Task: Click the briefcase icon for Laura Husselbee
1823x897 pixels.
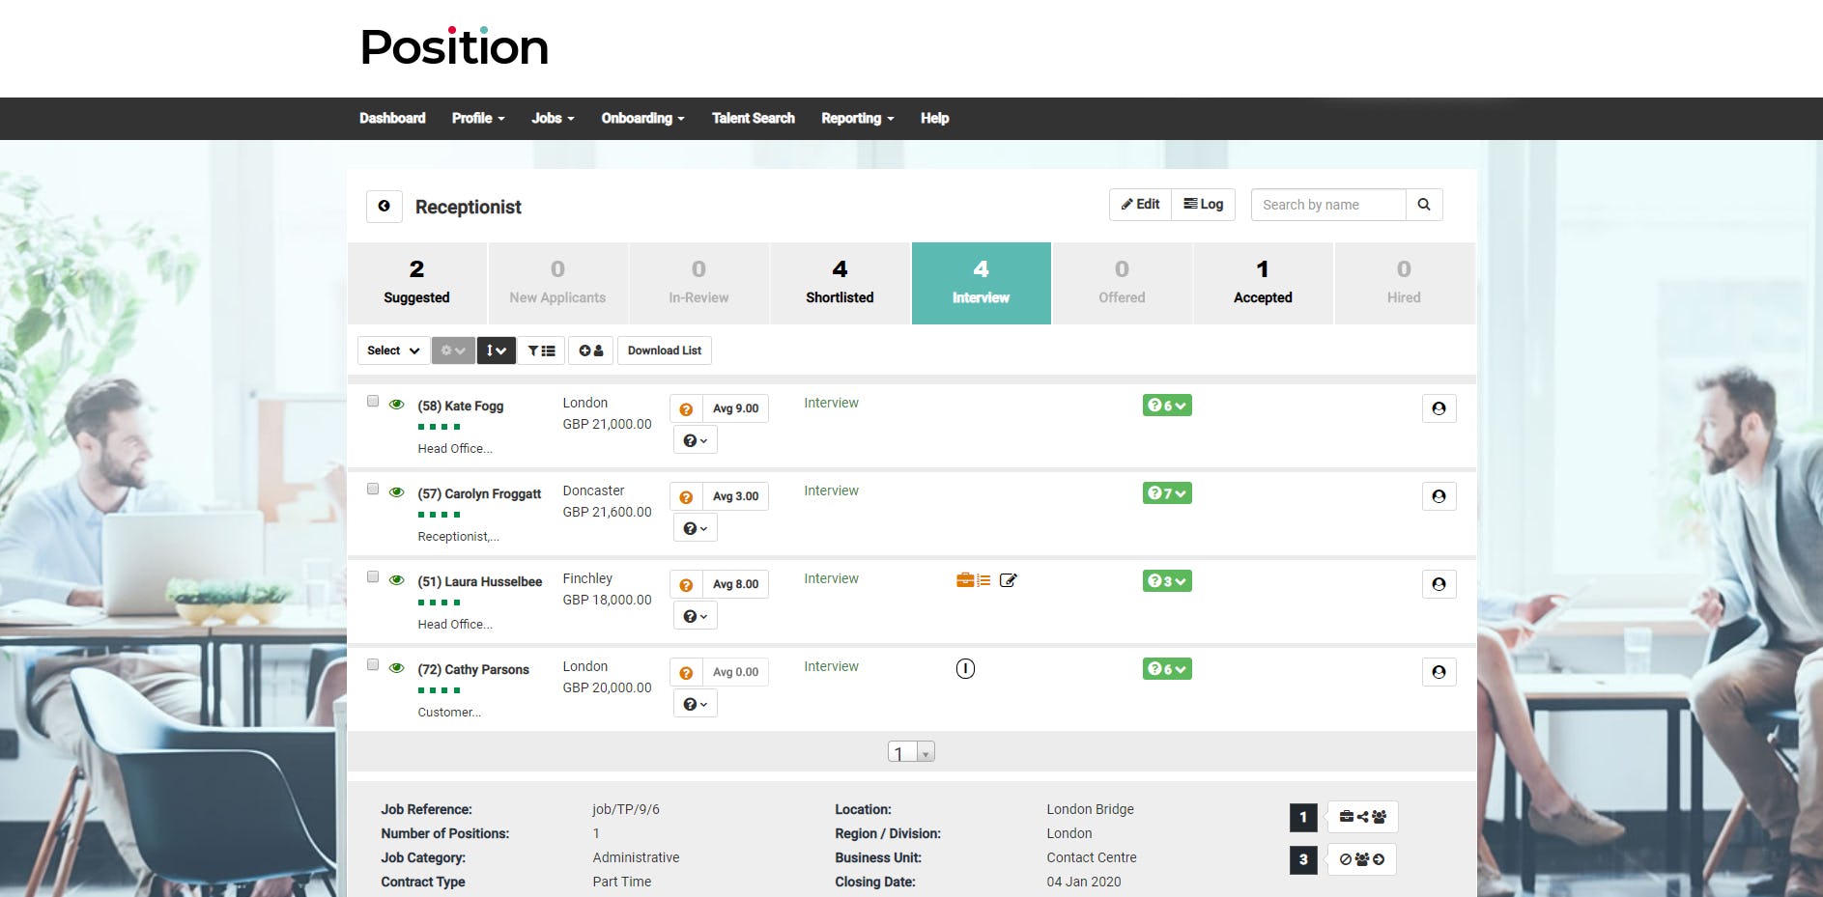Action: [x=964, y=580]
